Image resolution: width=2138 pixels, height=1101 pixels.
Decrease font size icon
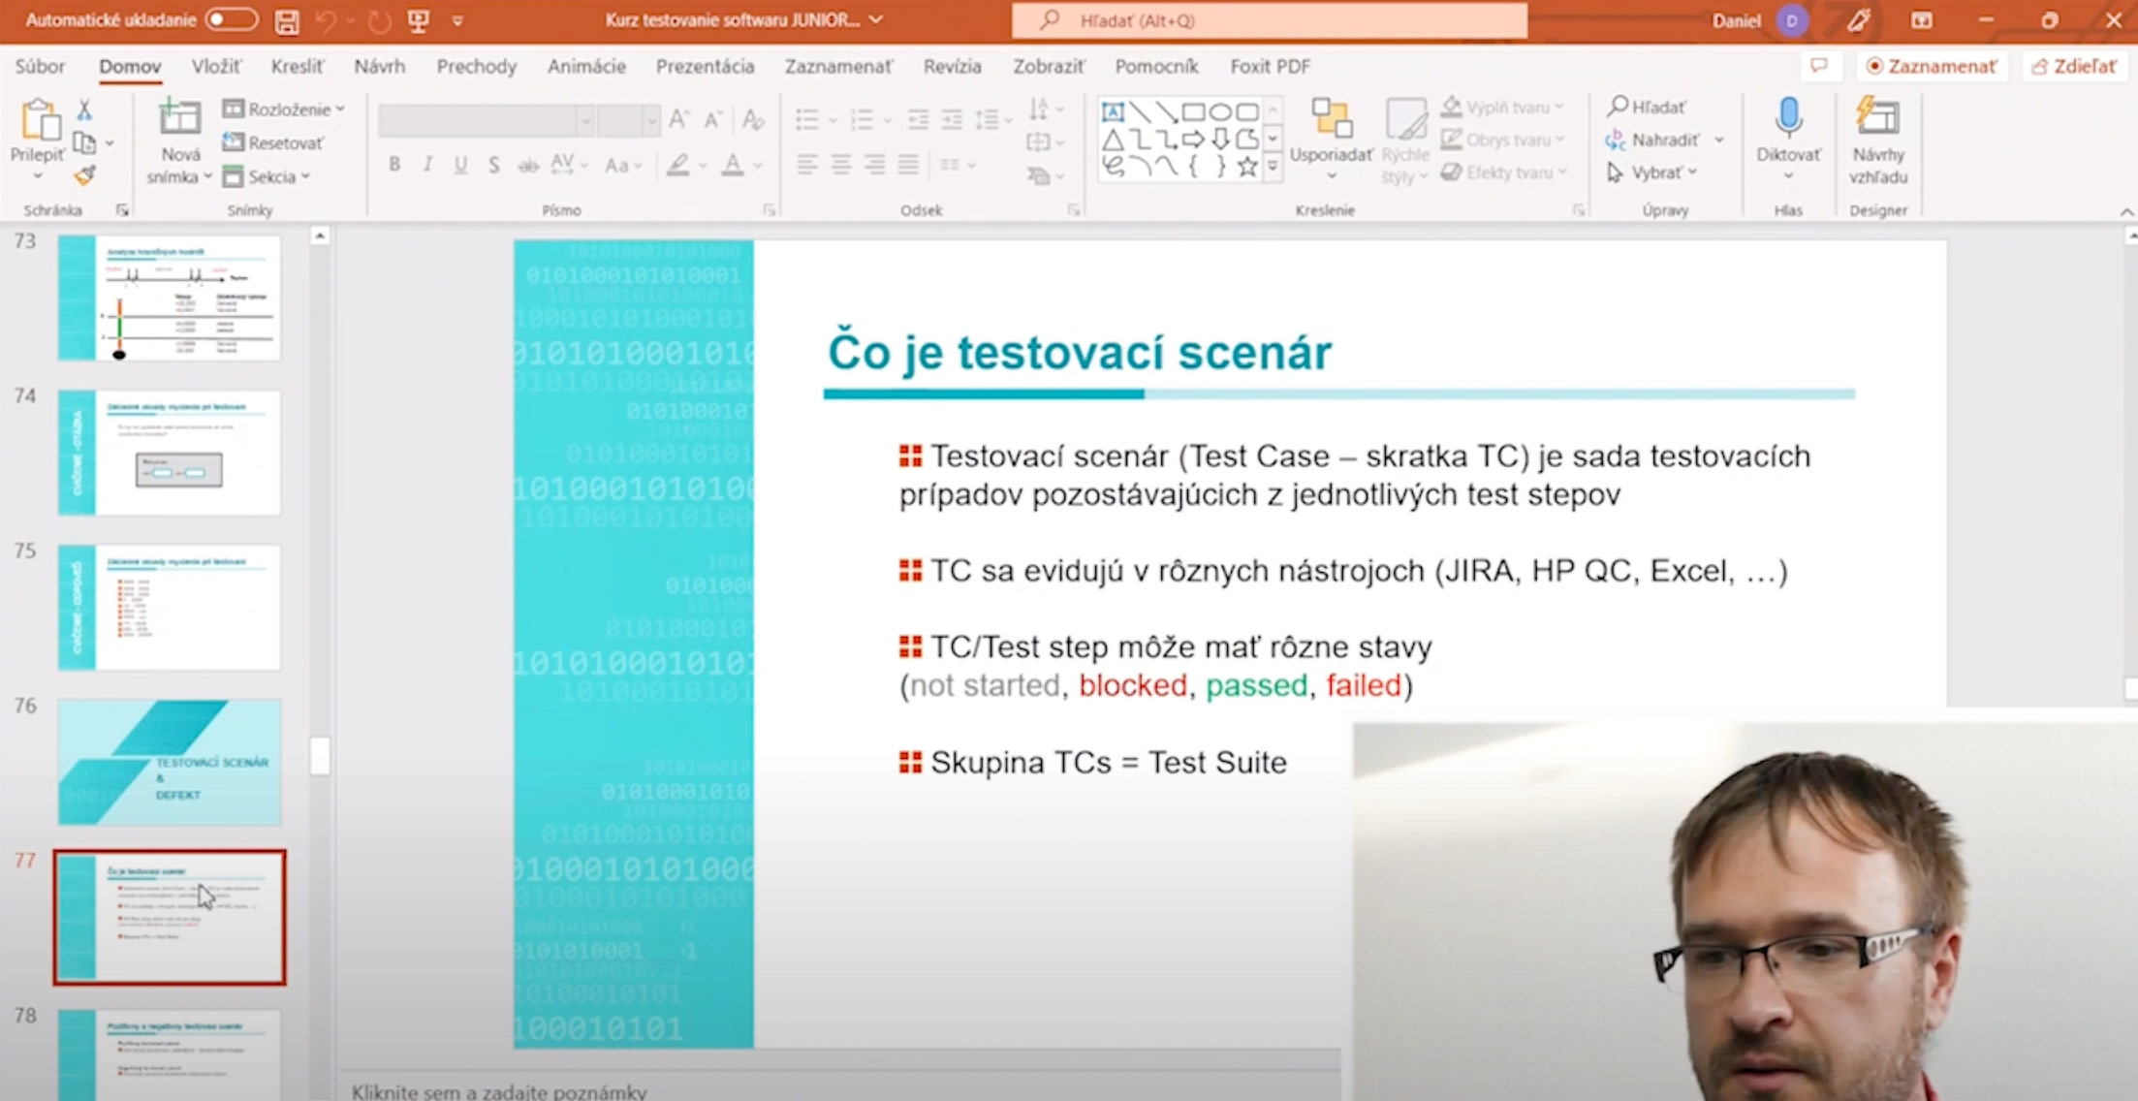tap(713, 119)
